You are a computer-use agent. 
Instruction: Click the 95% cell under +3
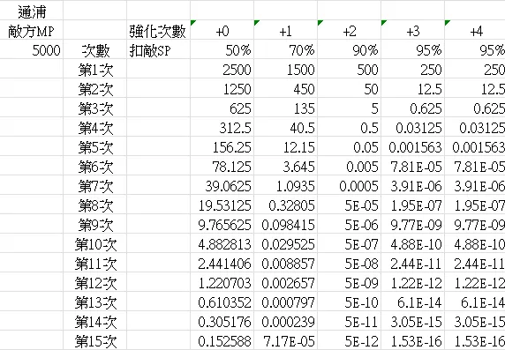[413, 49]
